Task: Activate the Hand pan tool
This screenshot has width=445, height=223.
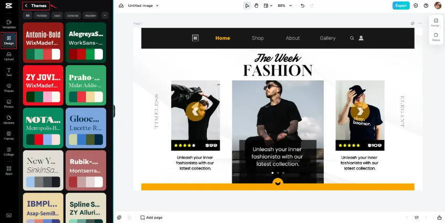Action: 256,6
